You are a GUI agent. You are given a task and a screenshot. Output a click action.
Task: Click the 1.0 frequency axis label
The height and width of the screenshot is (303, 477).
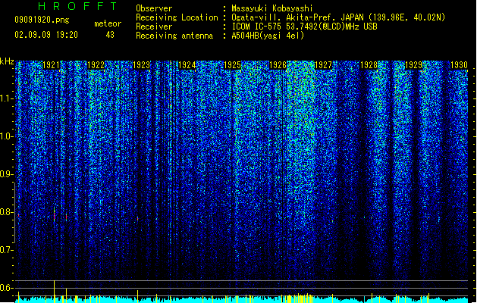click(7, 136)
